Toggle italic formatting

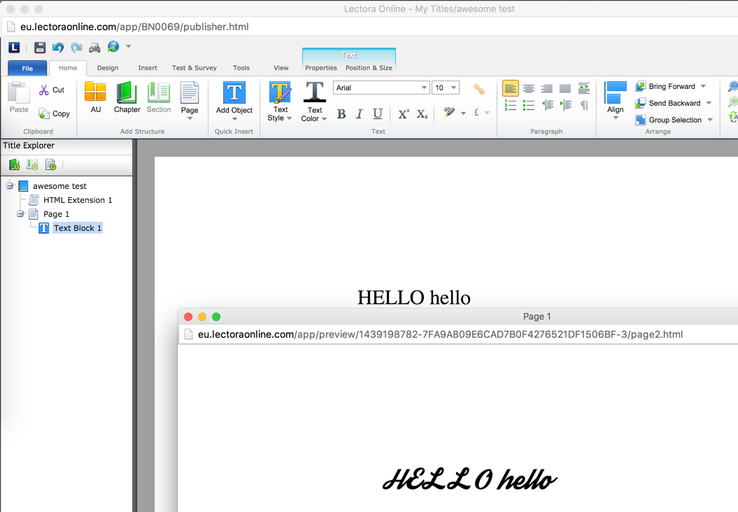click(x=359, y=114)
